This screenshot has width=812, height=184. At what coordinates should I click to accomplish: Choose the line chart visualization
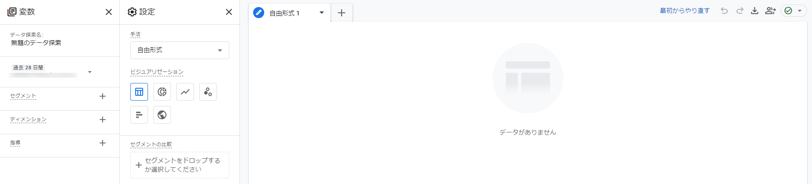[x=185, y=92]
